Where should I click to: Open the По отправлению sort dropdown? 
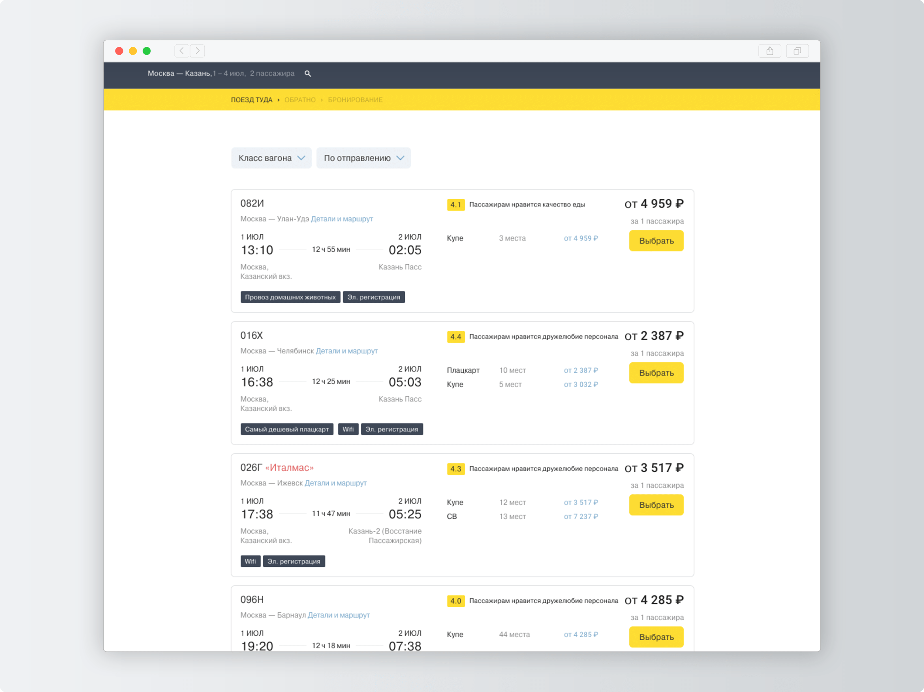pyautogui.click(x=363, y=158)
